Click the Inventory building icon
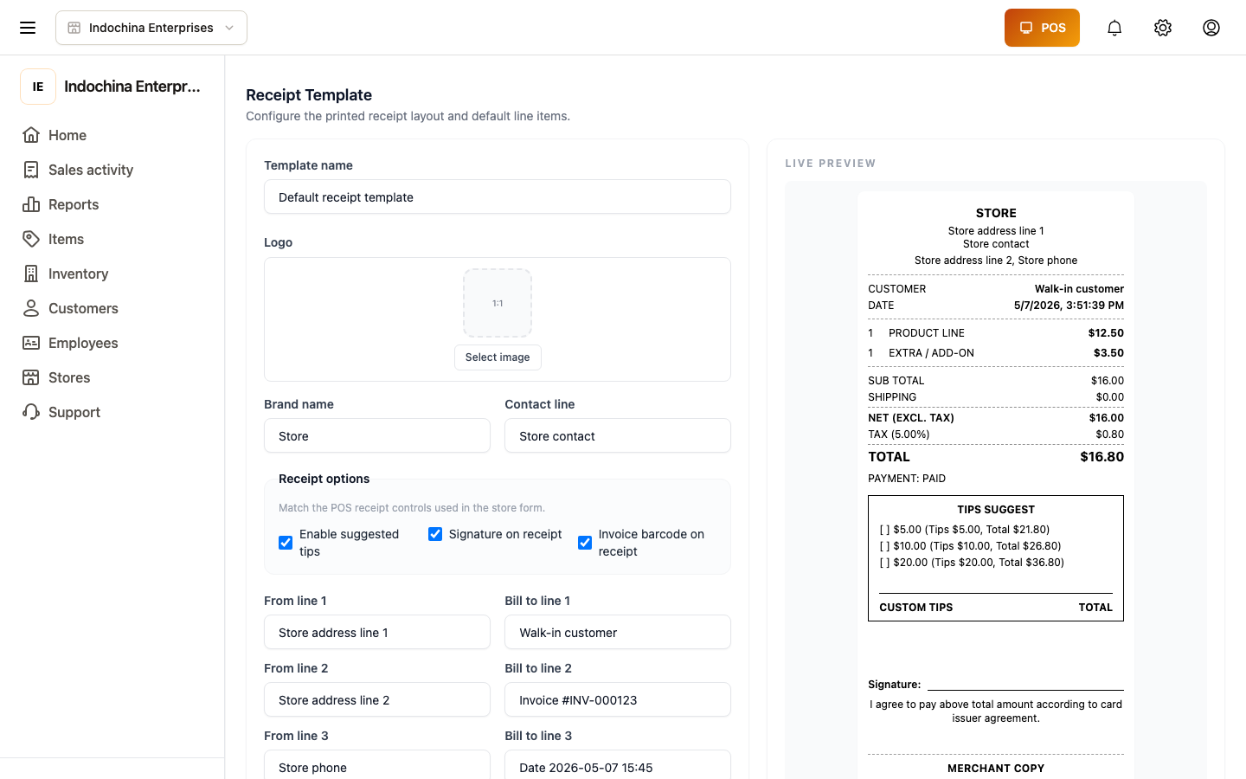 coord(31,274)
